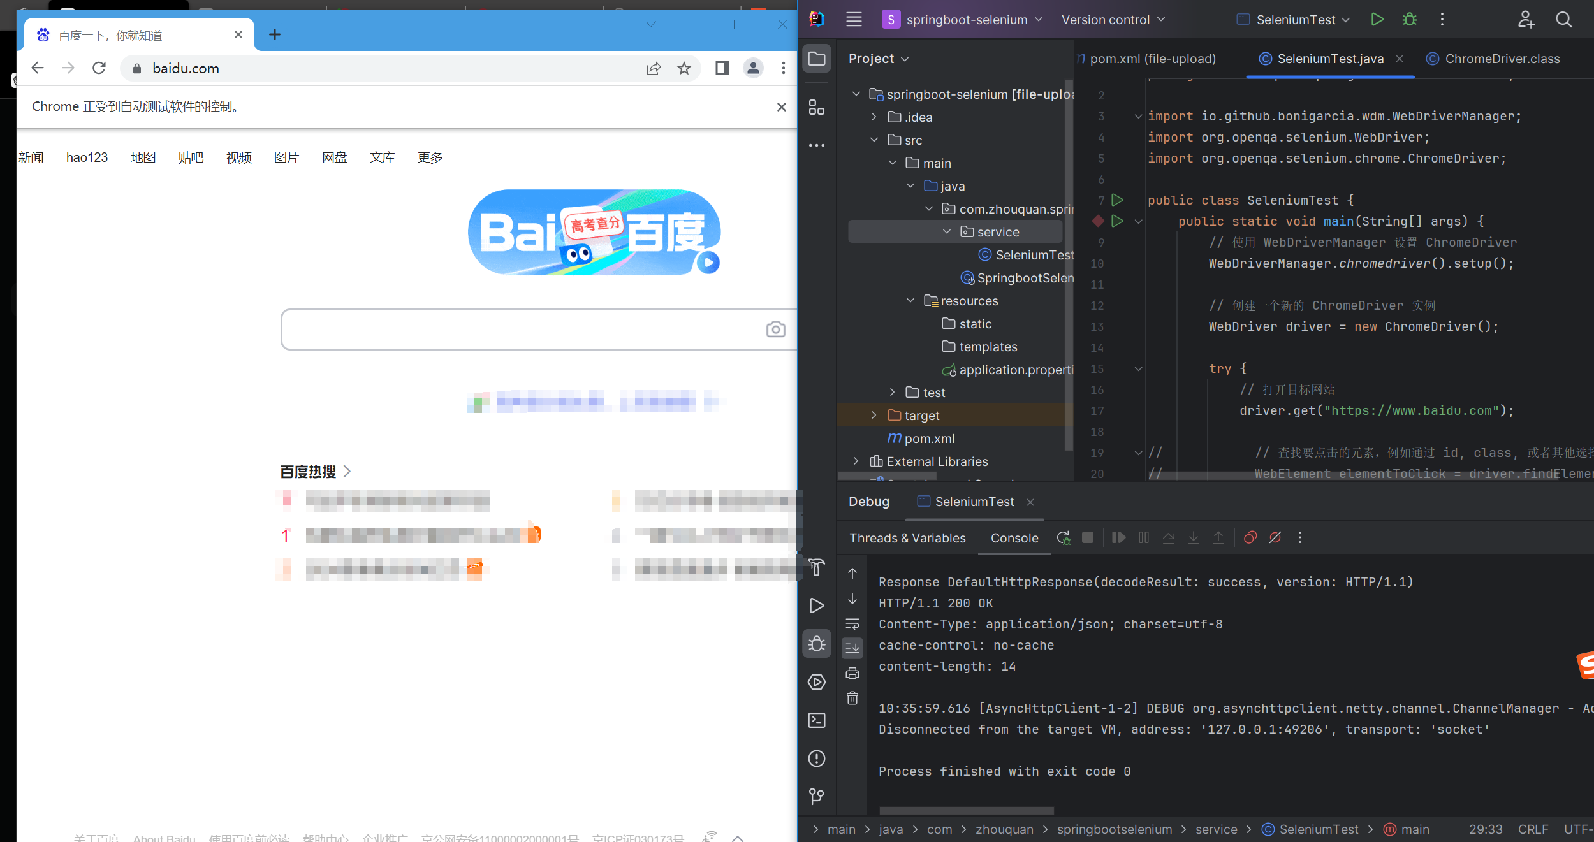
Task: Click the Baidu search input box
Action: point(523,330)
